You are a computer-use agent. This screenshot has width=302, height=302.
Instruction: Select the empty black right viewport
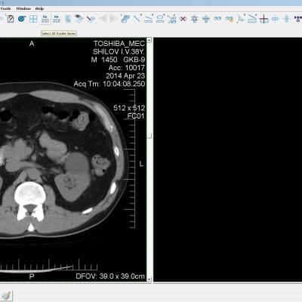(x=228, y=159)
